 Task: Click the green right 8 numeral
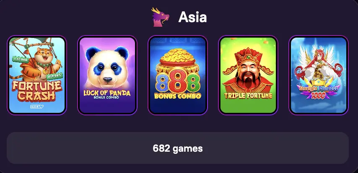tap(193, 83)
